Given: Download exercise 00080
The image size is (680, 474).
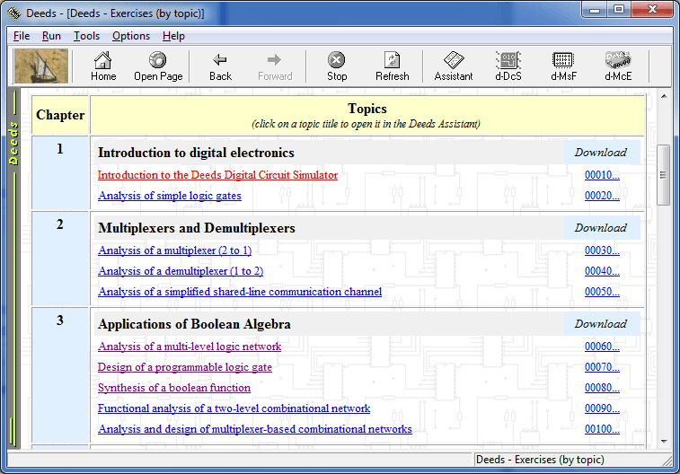Looking at the screenshot, I should point(602,388).
